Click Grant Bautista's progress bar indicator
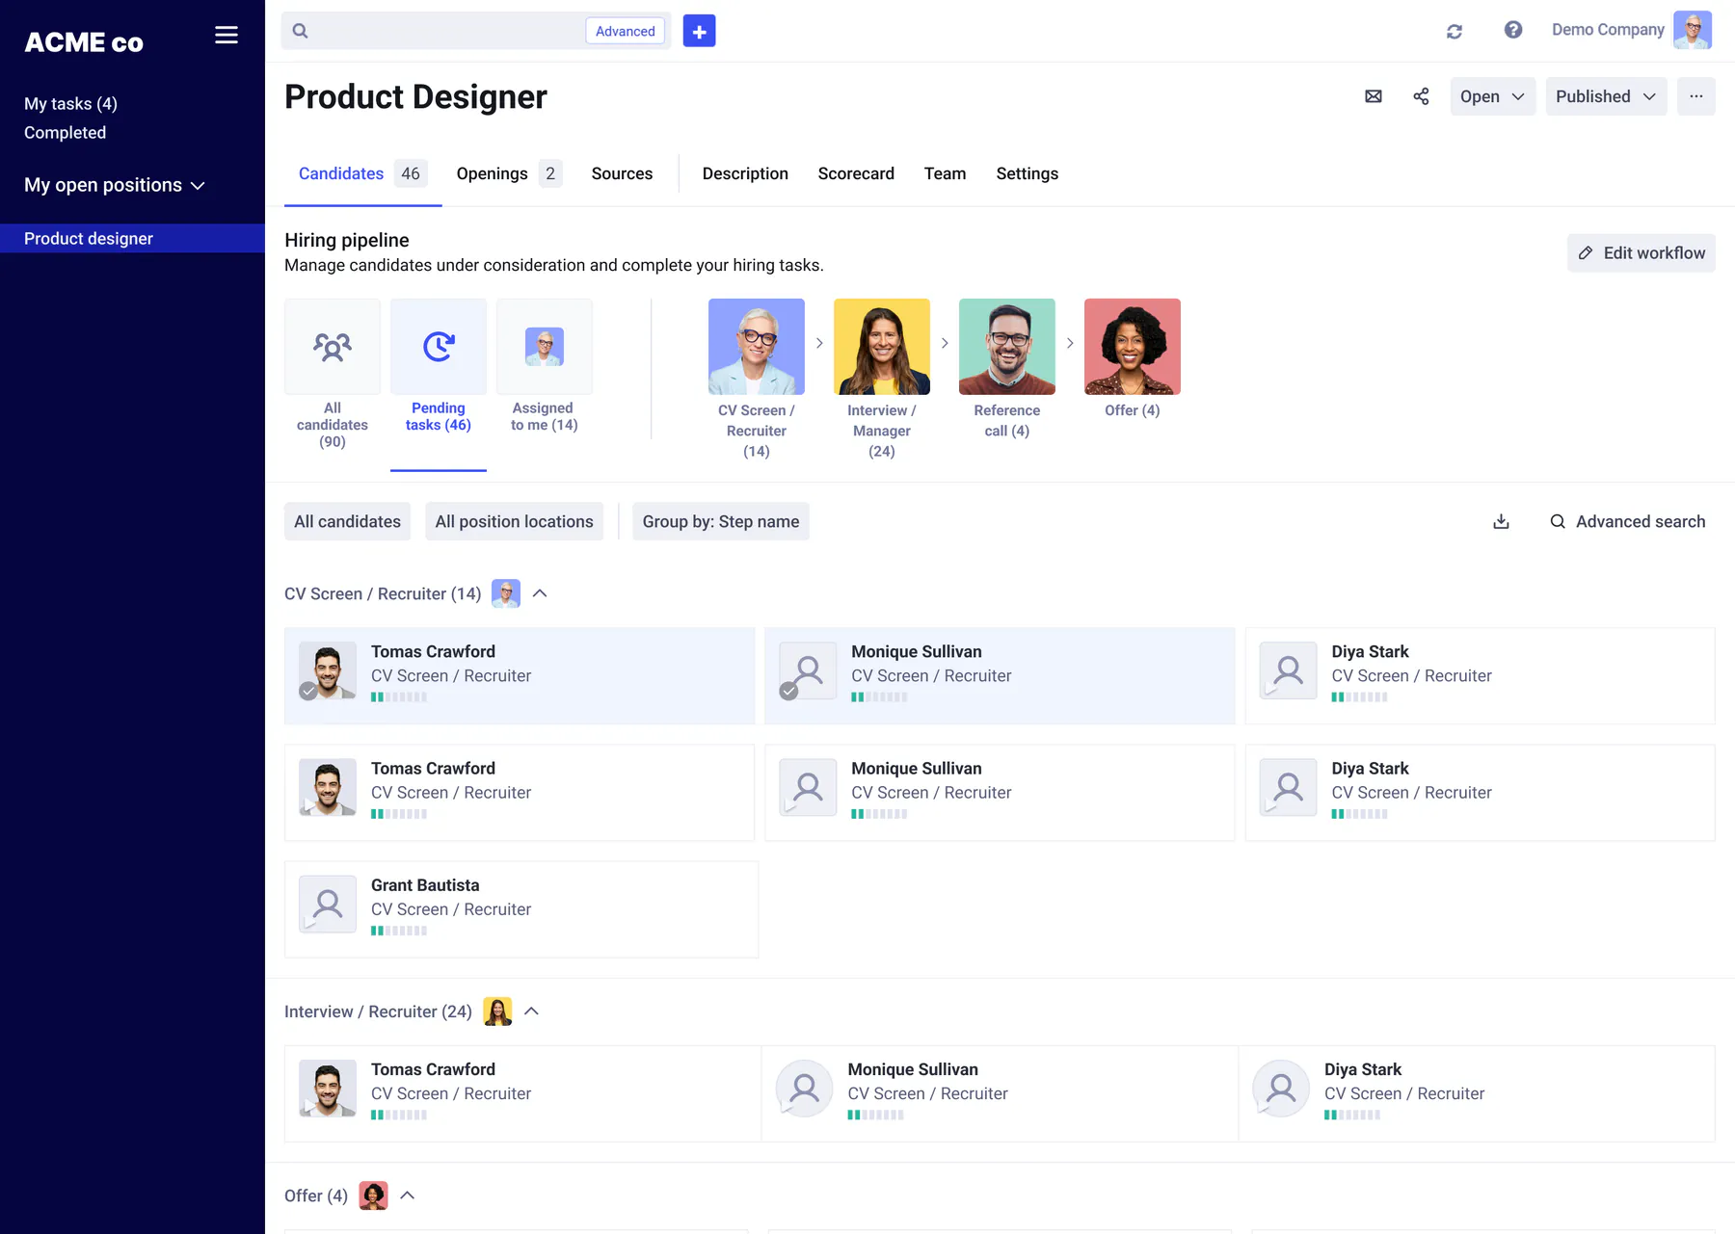This screenshot has width=1735, height=1234. pyautogui.click(x=399, y=931)
